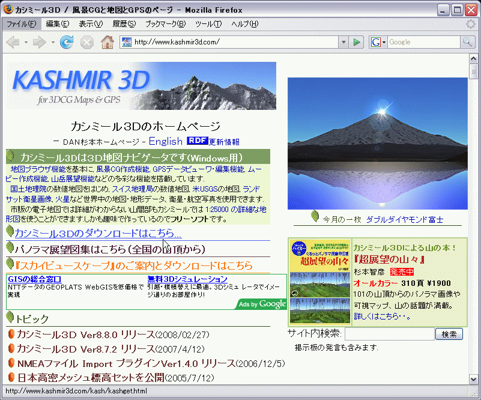Click the scrollbar down arrow
The height and width of the screenshot is (400, 481).
(473, 380)
